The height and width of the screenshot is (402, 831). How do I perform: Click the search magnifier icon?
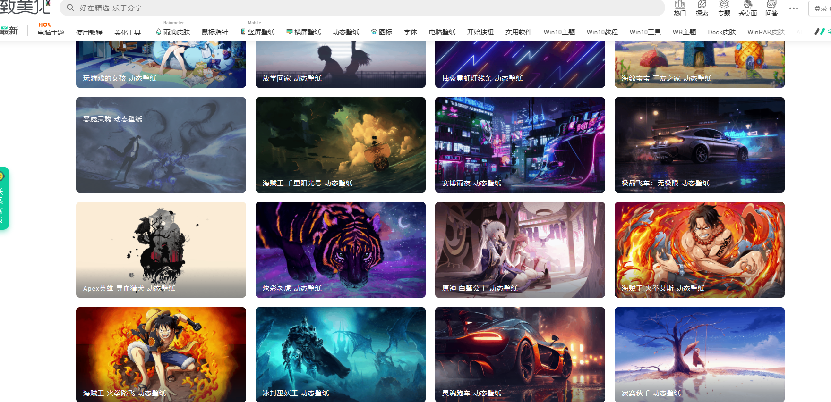click(x=70, y=8)
